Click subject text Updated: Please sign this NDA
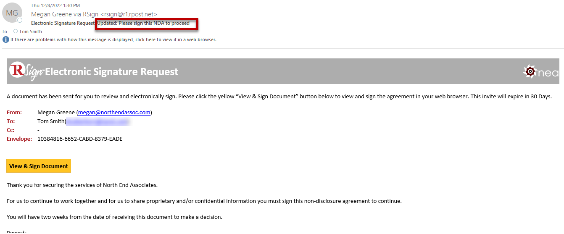The image size is (564, 234). click(x=143, y=23)
